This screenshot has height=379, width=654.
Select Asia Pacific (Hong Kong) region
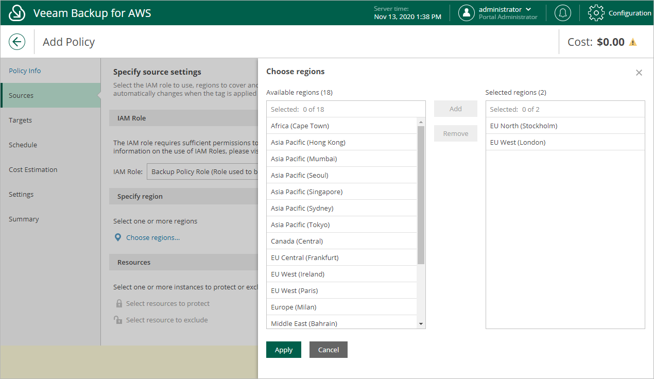coord(341,142)
